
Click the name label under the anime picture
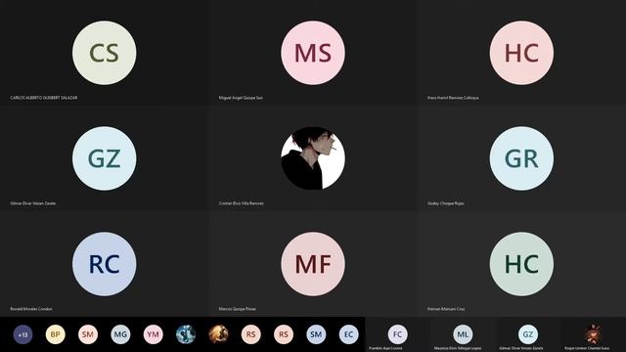pyautogui.click(x=242, y=203)
